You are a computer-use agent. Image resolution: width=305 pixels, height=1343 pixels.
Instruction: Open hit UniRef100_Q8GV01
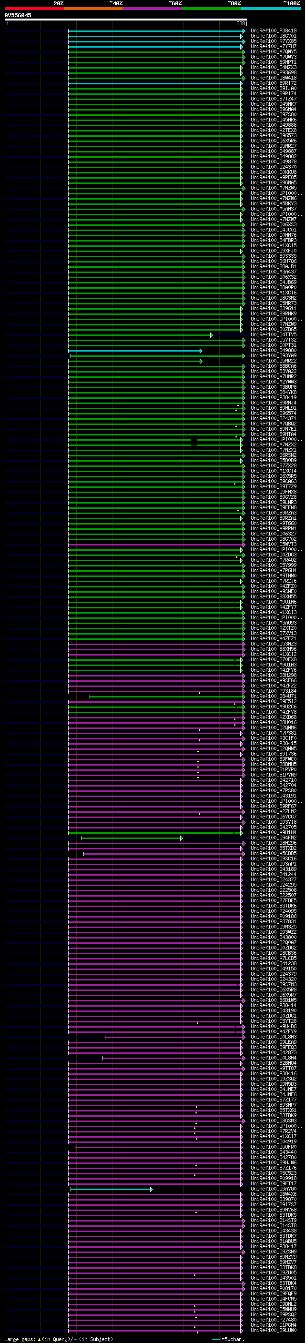pyautogui.click(x=273, y=36)
